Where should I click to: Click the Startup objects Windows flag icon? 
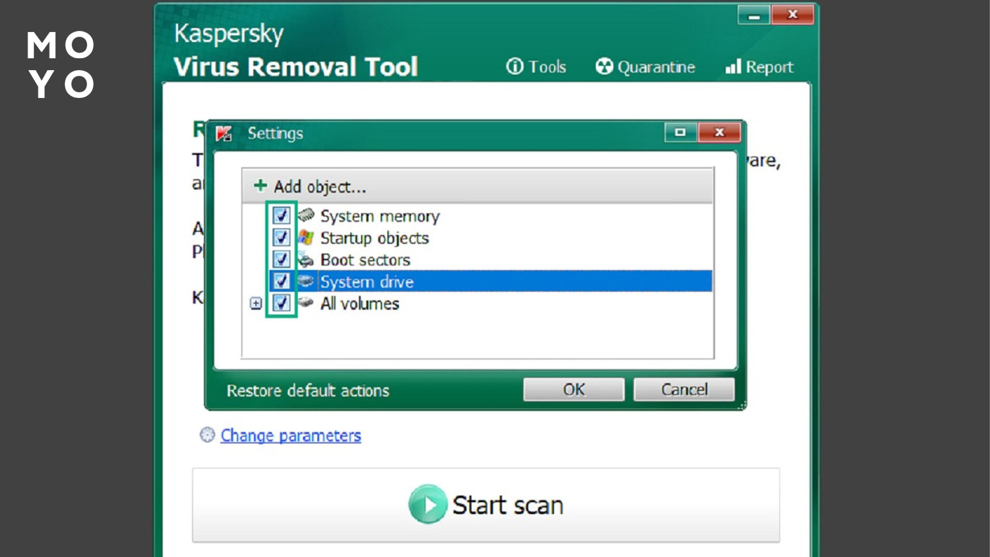point(306,237)
